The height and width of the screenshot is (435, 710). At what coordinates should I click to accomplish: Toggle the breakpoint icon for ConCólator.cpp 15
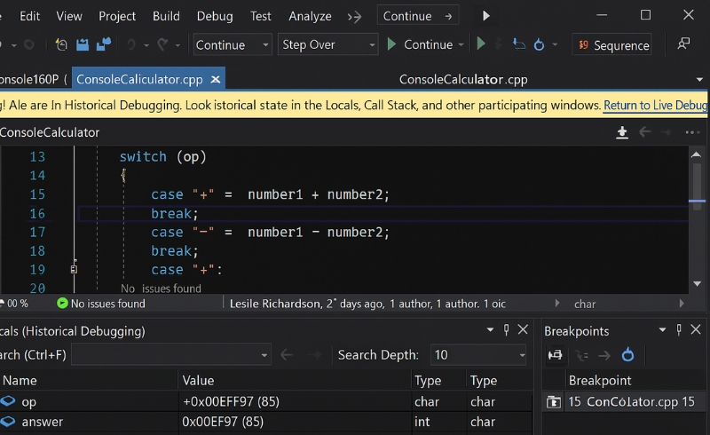tap(553, 402)
